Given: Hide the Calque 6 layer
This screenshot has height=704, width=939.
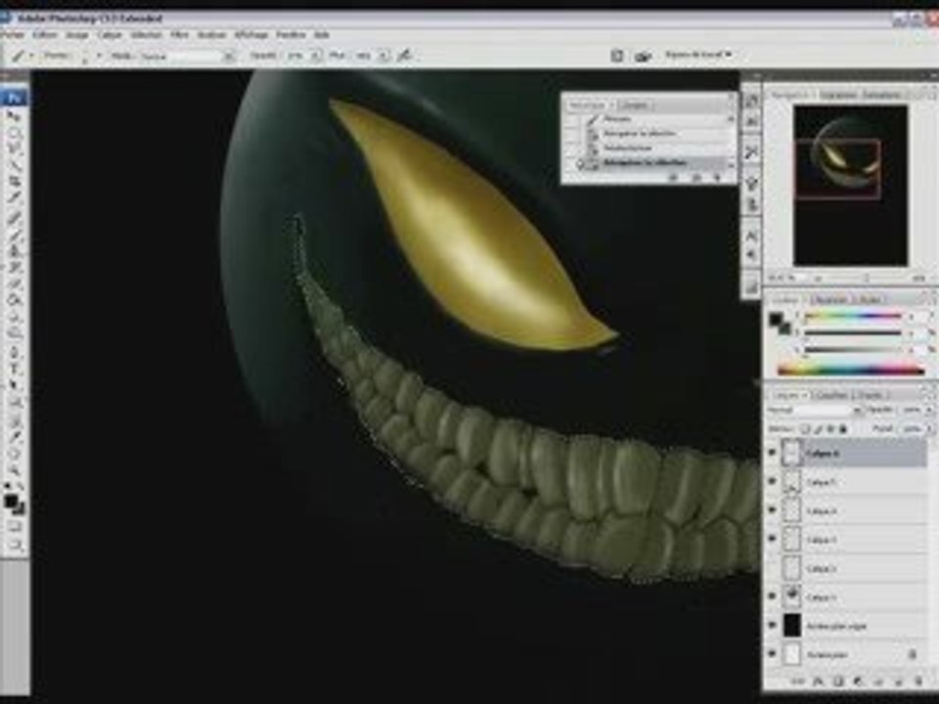Looking at the screenshot, I should pos(773,453).
